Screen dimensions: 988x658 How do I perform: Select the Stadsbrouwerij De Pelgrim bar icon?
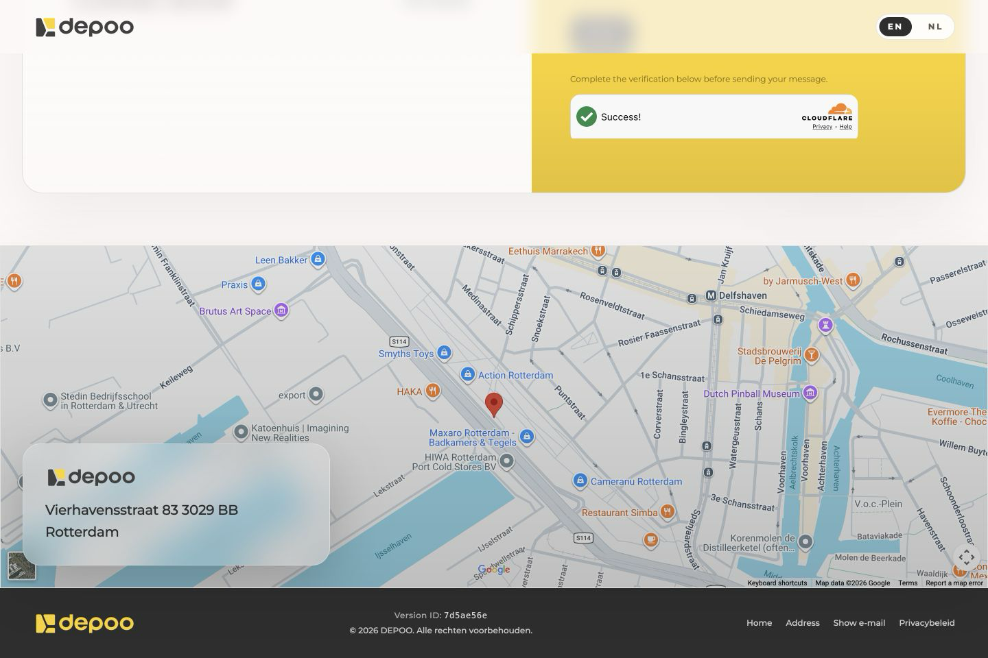pos(812,354)
